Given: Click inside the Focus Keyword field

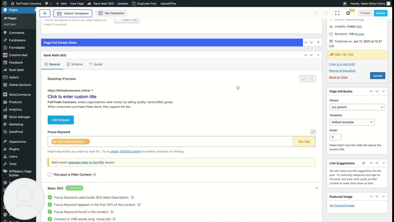Looking at the screenshot, I should [182, 142].
